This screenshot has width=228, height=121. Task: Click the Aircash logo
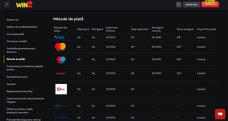coord(61,73)
